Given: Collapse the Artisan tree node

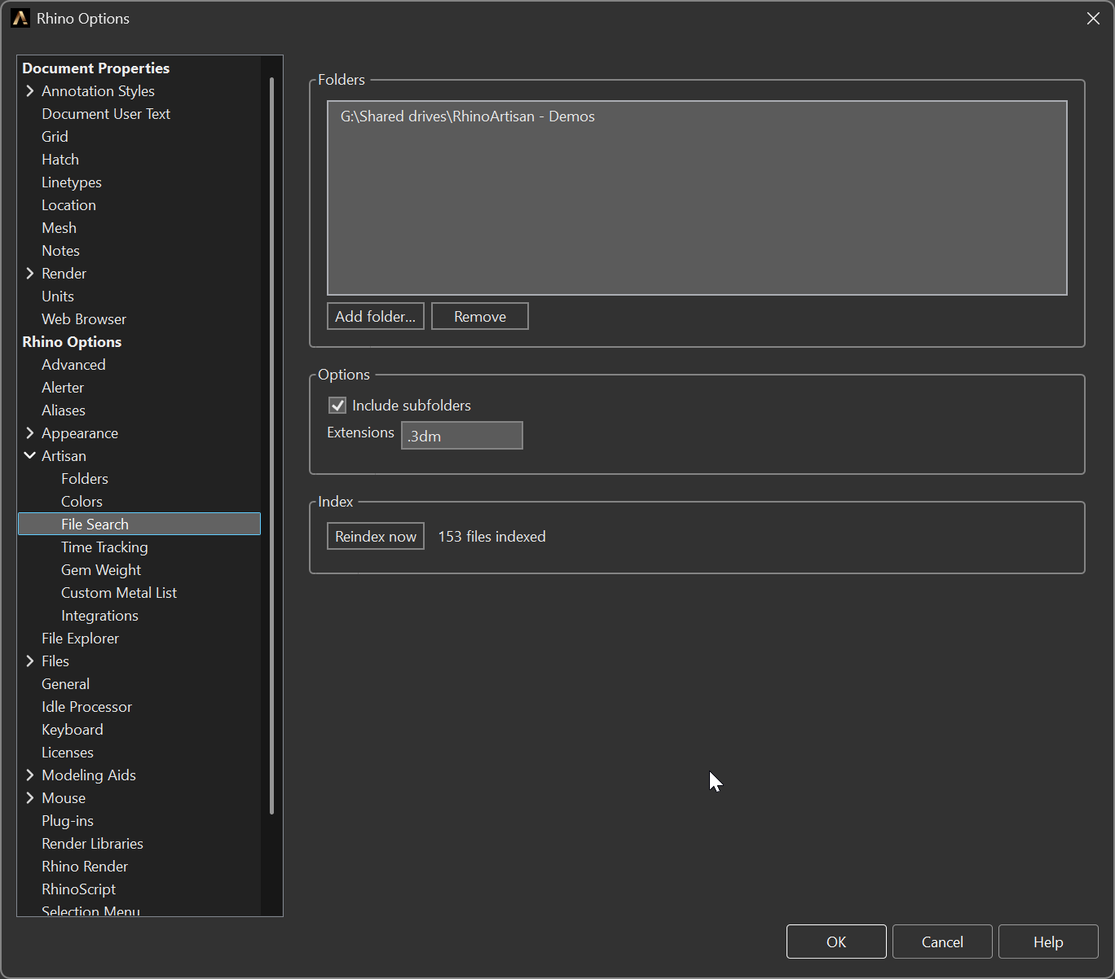Looking at the screenshot, I should tap(30, 456).
